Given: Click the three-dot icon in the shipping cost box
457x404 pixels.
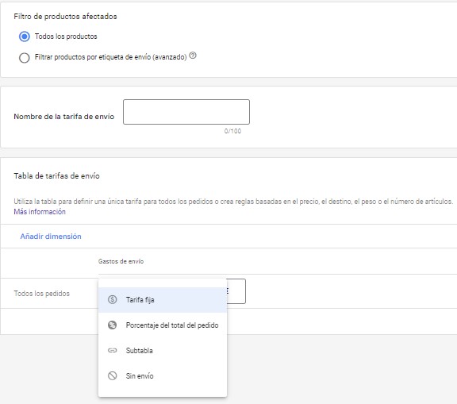Looking at the screenshot, I should pyautogui.click(x=228, y=290).
